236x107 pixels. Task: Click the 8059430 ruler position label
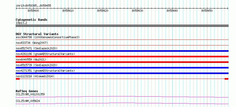[138, 11]
